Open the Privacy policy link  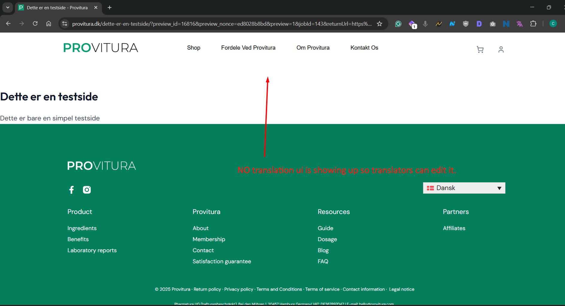coord(239,289)
